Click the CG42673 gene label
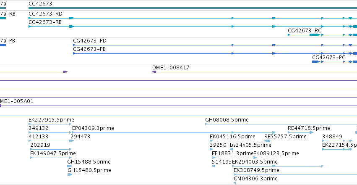This screenshot has height=185, width=357. pyautogui.click(x=40, y=4)
